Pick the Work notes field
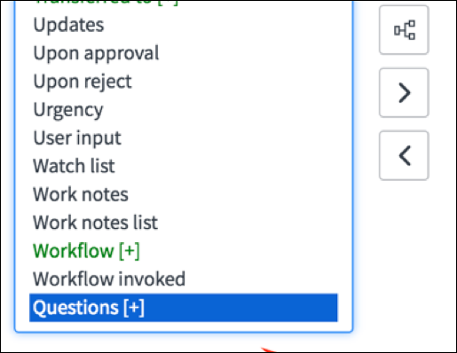Image resolution: width=457 pixels, height=353 pixels. tap(81, 194)
